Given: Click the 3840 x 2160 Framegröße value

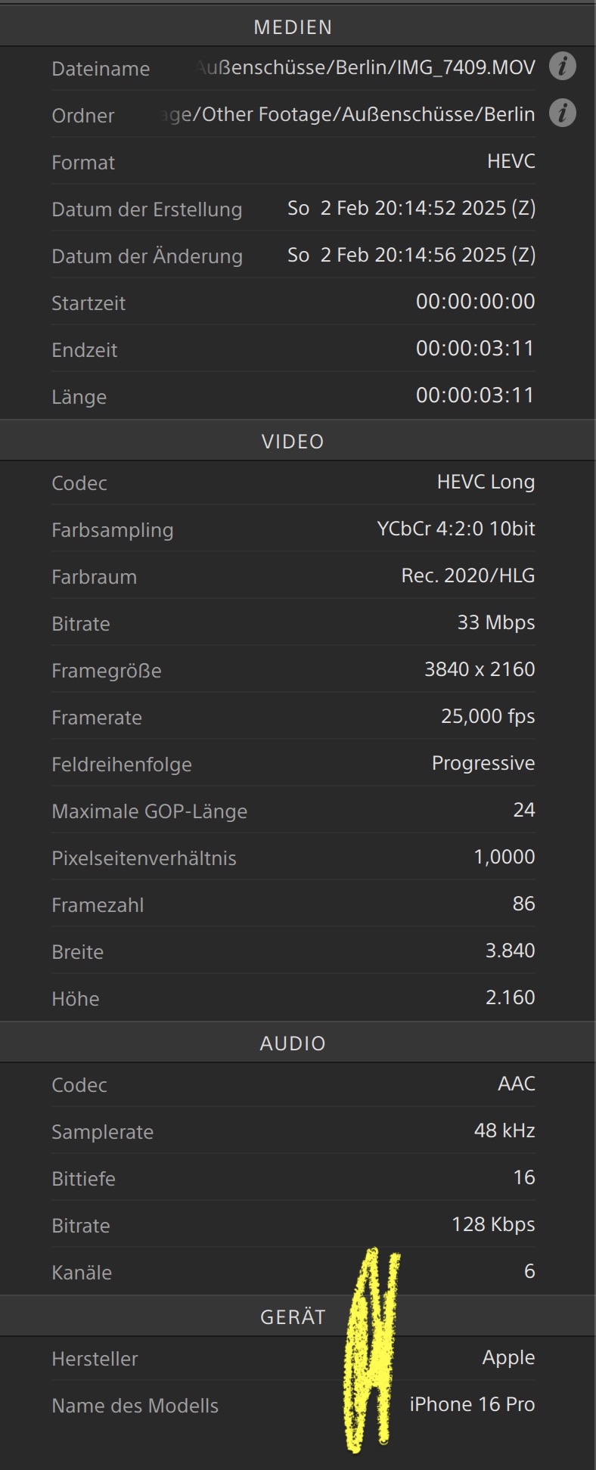Looking at the screenshot, I should click(480, 669).
